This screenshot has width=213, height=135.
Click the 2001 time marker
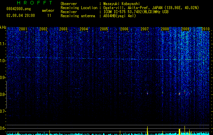tap(23, 29)
